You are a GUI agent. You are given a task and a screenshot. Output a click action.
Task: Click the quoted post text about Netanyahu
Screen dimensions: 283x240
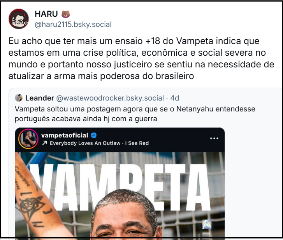(135, 114)
